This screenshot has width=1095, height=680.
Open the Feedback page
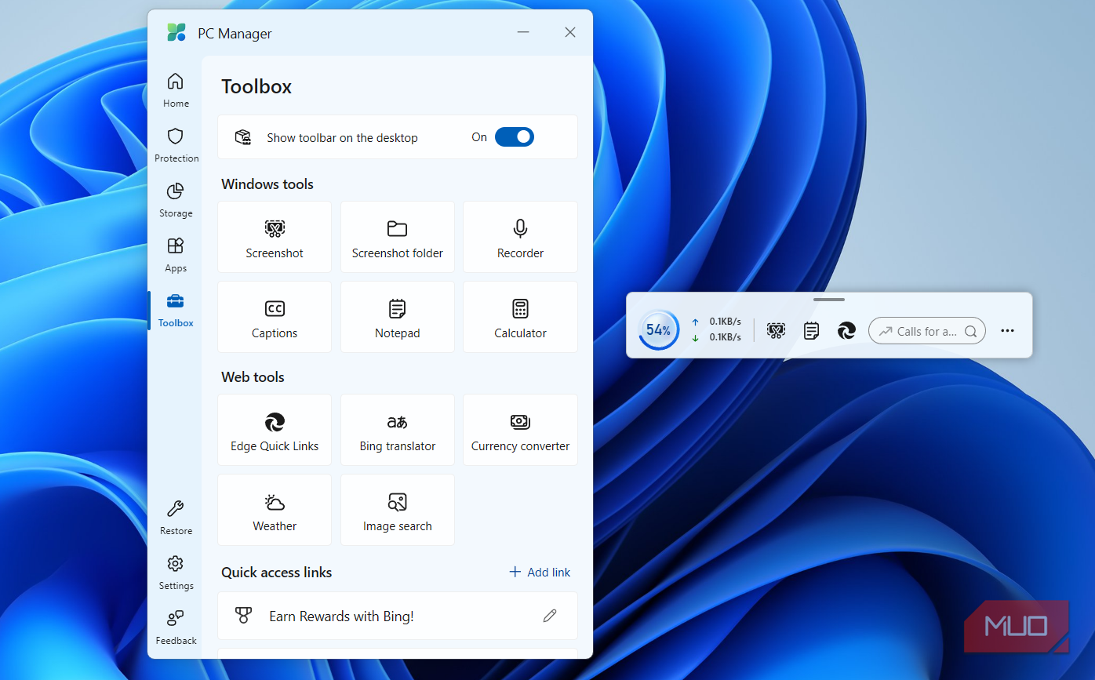coord(176,627)
